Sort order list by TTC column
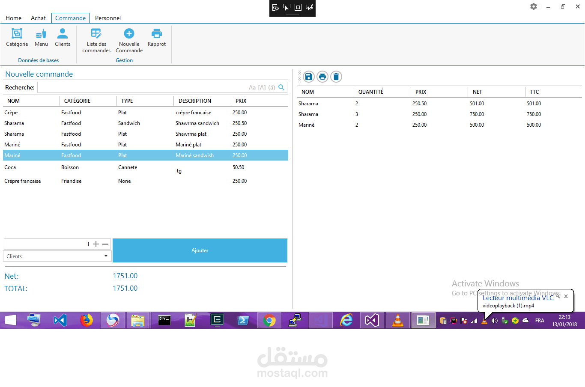Image resolution: width=585 pixels, height=387 pixels. pos(553,92)
